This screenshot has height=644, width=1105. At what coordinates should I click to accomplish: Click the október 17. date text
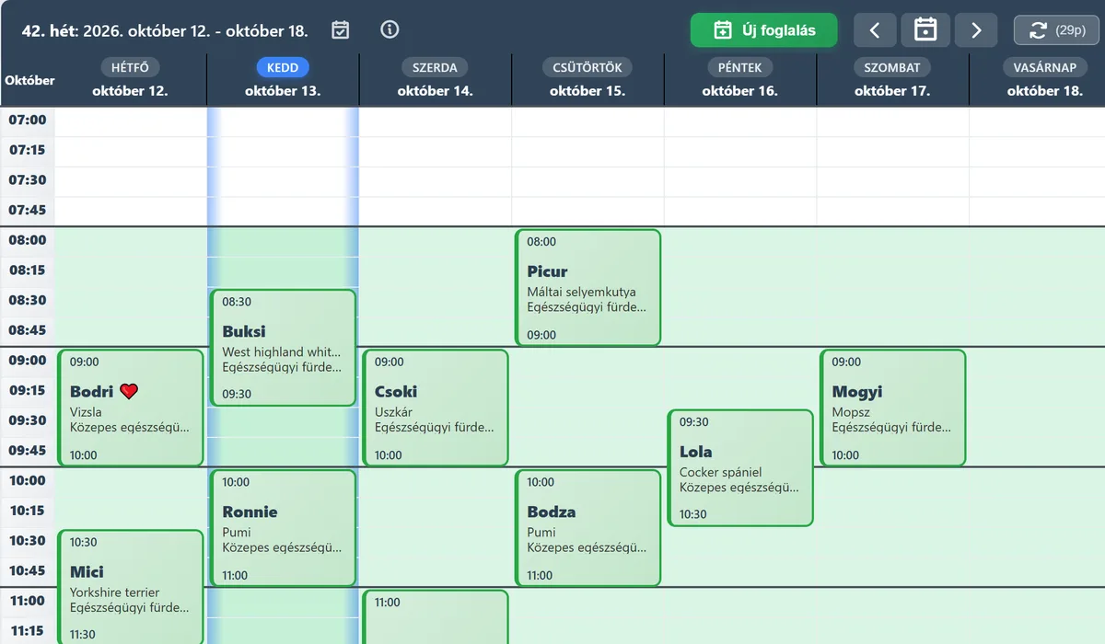pos(892,91)
